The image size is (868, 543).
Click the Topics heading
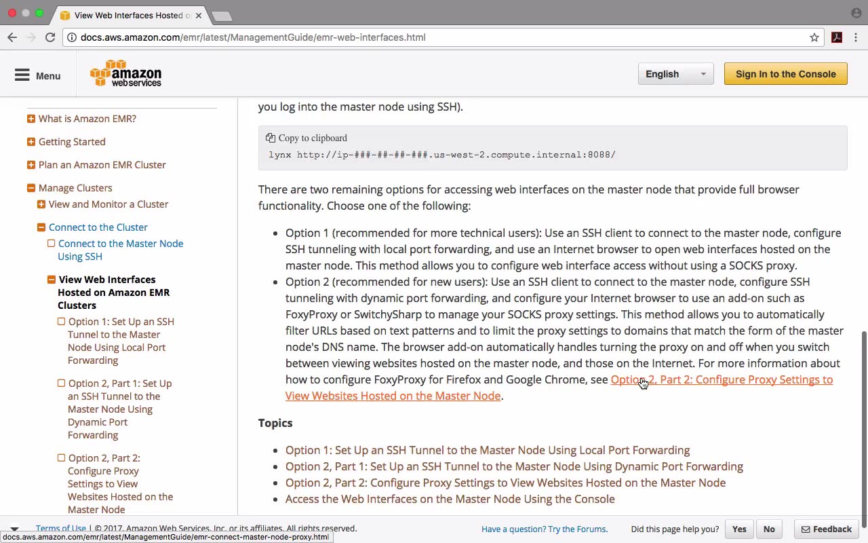pos(275,423)
